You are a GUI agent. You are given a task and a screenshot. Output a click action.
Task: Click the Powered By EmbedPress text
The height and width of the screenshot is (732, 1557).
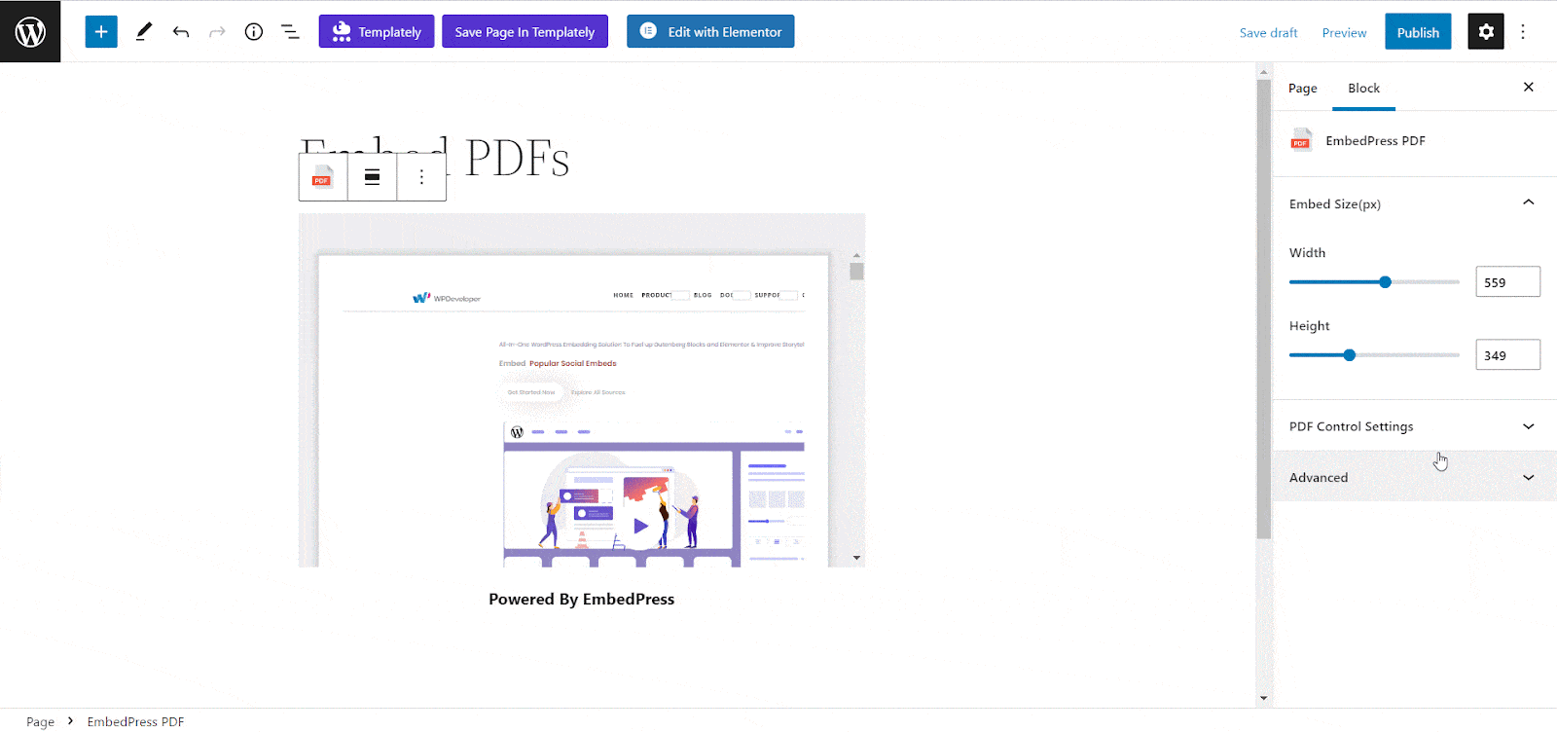click(581, 599)
